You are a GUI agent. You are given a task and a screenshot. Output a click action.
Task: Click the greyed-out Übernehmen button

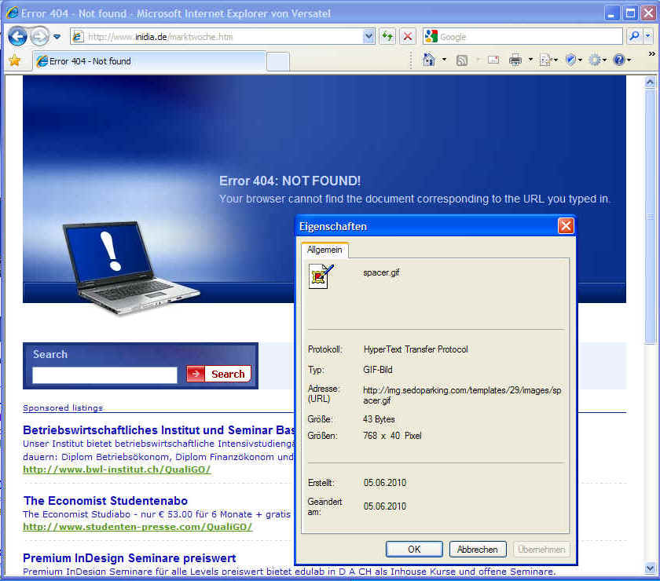point(541,549)
